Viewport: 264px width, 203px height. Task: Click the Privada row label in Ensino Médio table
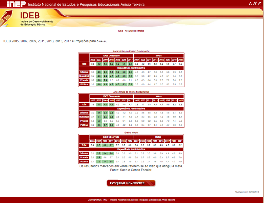click(x=84, y=158)
